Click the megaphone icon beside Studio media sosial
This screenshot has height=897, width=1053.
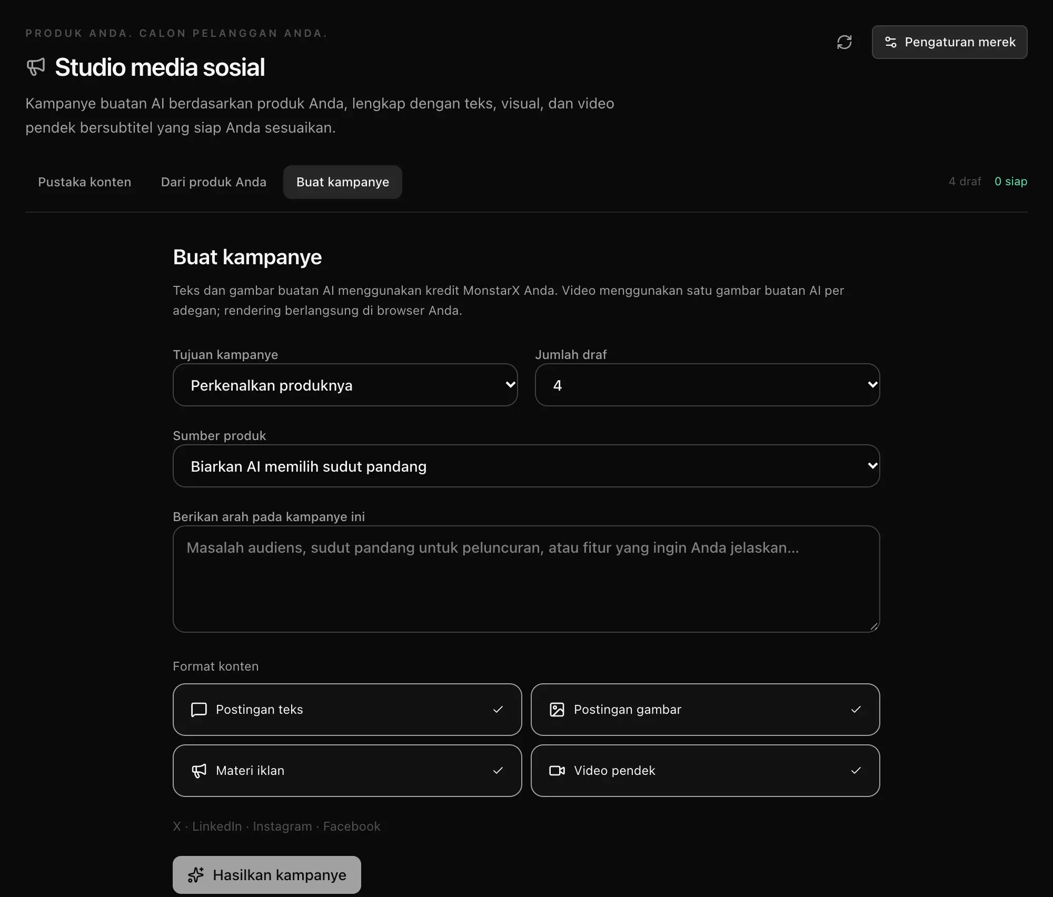(x=36, y=67)
